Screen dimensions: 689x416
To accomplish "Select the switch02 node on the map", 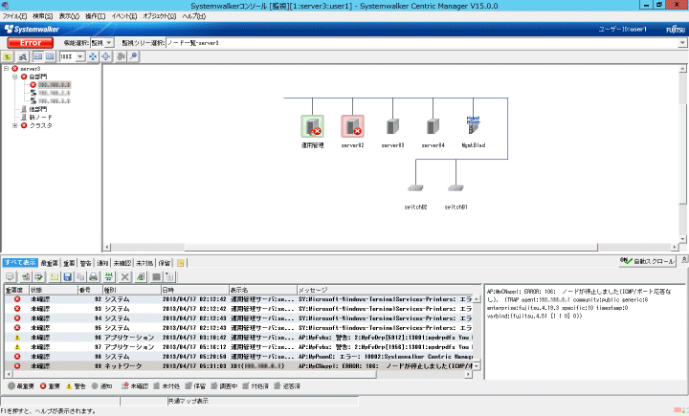I will click(x=415, y=188).
